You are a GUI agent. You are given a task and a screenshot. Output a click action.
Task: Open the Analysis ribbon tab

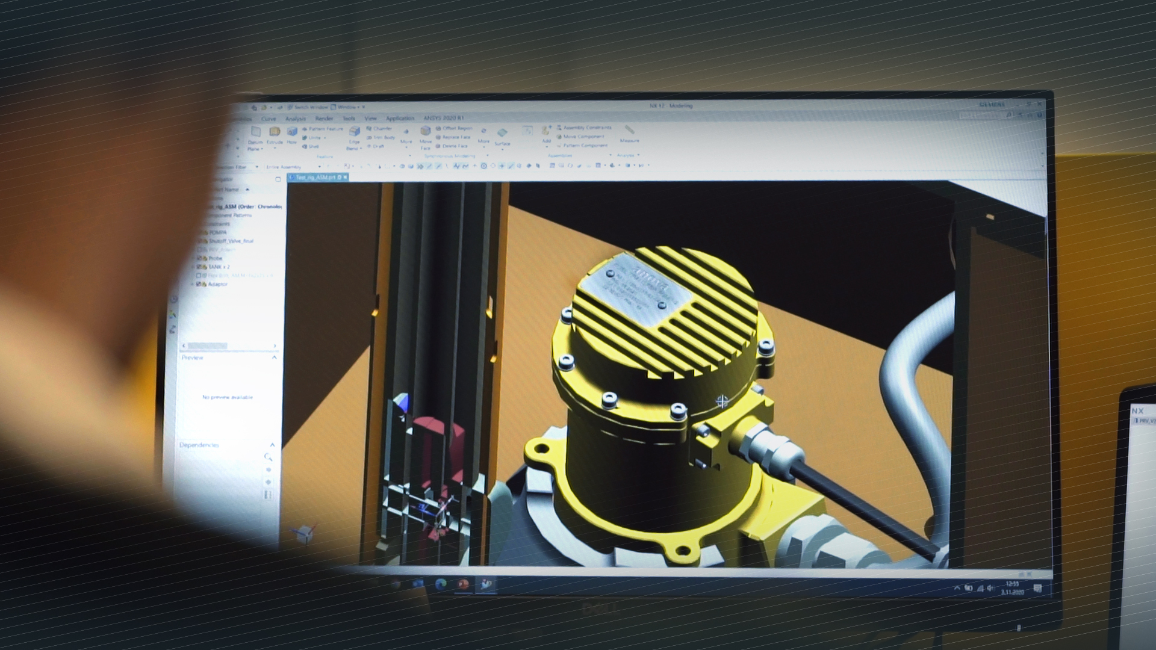tap(296, 119)
